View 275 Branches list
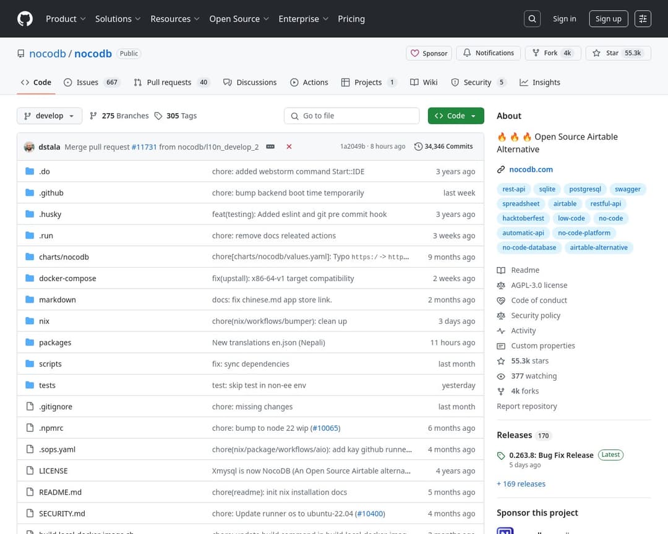Screen dimensions: 668x534 point(119,116)
